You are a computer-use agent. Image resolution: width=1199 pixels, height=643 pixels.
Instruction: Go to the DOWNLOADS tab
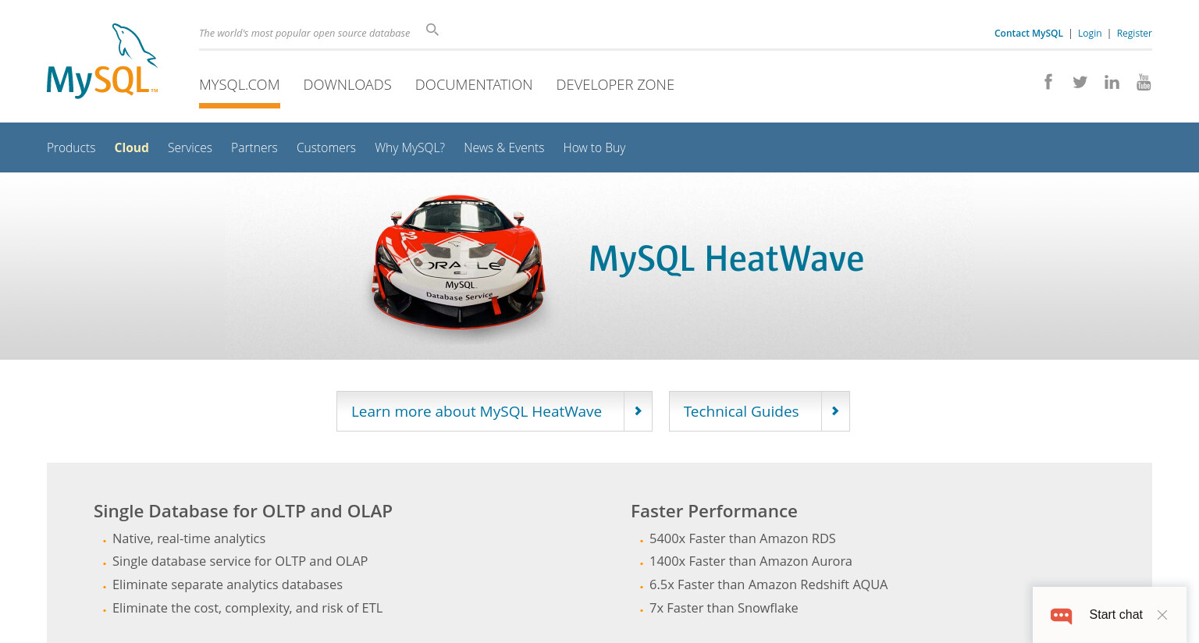pyautogui.click(x=347, y=85)
